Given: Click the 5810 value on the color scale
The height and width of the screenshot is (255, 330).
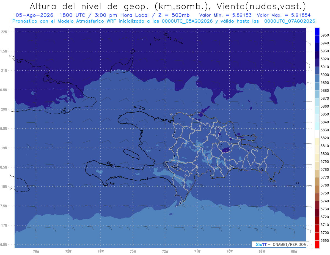Looking at the screenshot, I should tap(324, 146).
